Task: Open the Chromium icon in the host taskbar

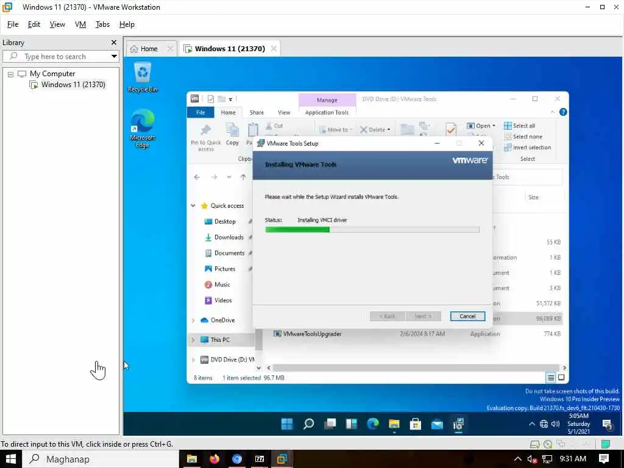Action: [237, 459]
